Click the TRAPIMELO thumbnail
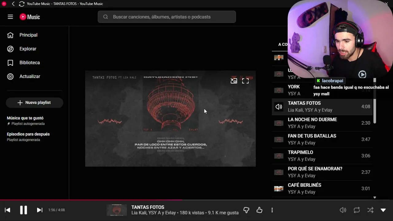Image resolution: width=393 pixels, height=221 pixels. point(279,156)
